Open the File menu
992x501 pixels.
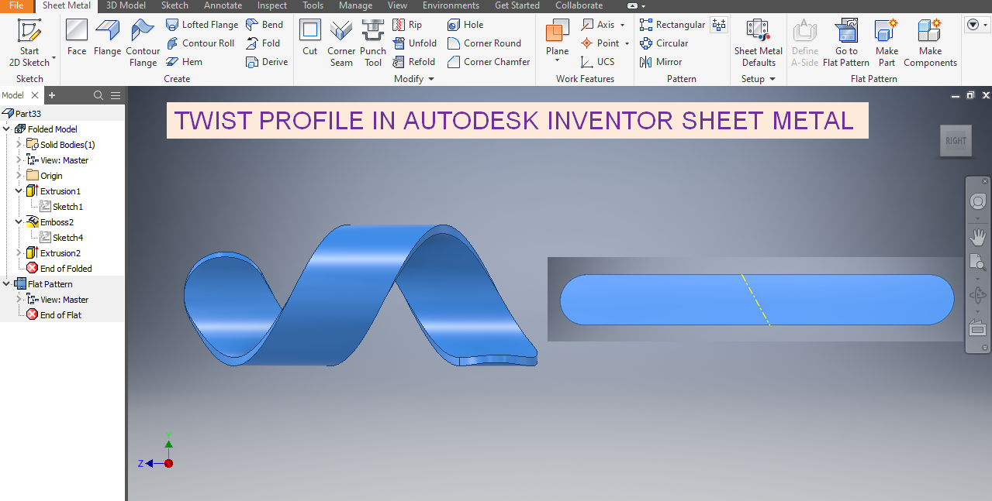[x=17, y=5]
